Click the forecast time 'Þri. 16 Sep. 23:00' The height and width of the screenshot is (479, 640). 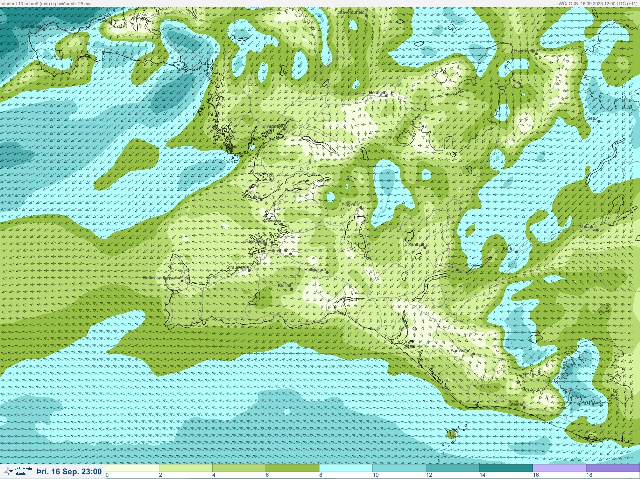click(69, 472)
